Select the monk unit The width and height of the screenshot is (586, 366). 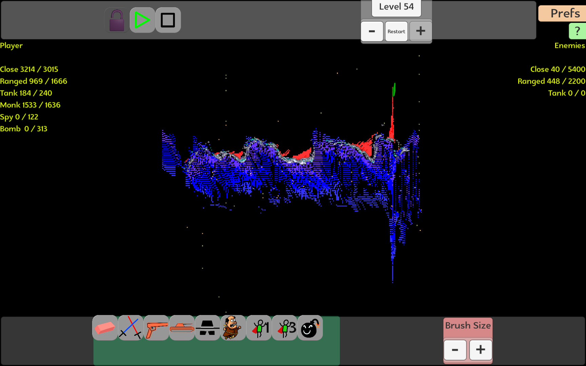[233, 328]
